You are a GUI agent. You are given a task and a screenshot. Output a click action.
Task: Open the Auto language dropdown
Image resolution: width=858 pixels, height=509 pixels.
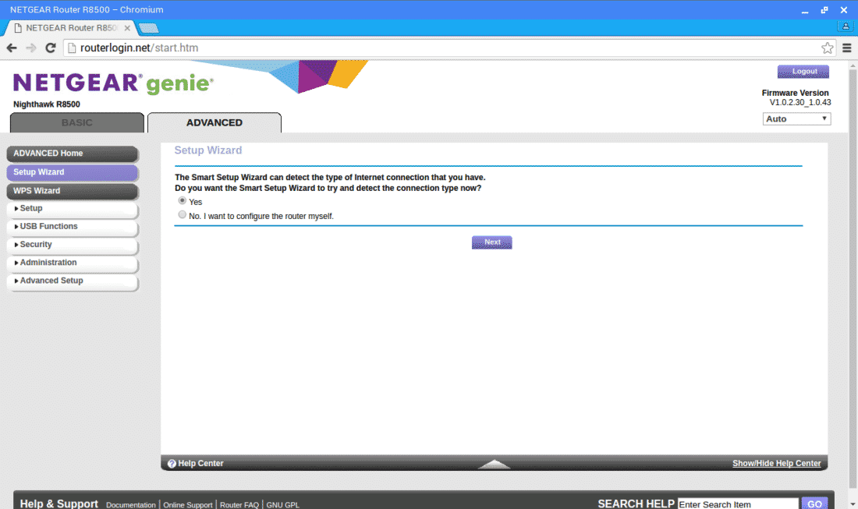(x=796, y=118)
